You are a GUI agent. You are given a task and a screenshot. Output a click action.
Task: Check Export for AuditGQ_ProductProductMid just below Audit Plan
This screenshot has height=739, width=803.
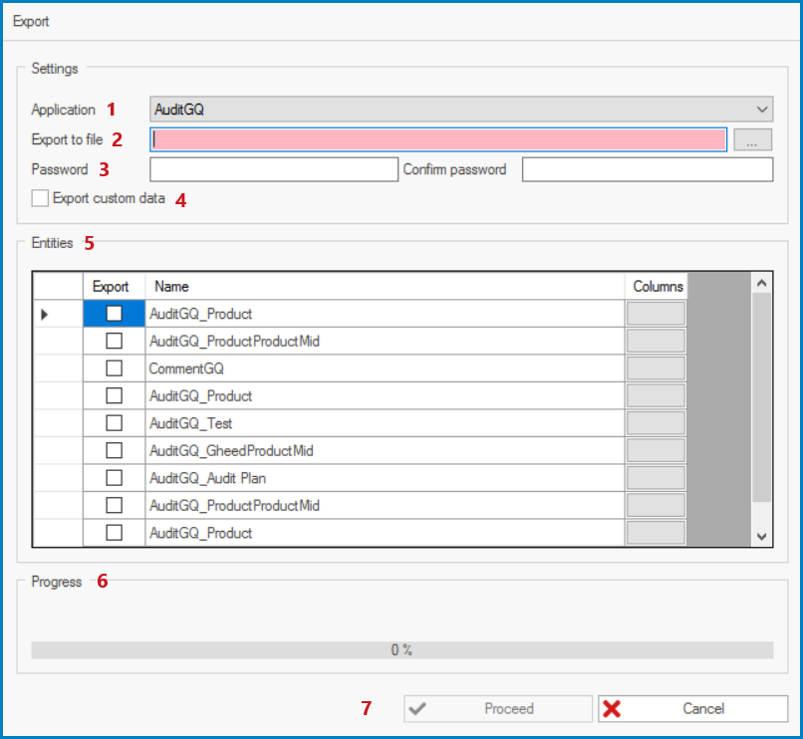coord(114,505)
